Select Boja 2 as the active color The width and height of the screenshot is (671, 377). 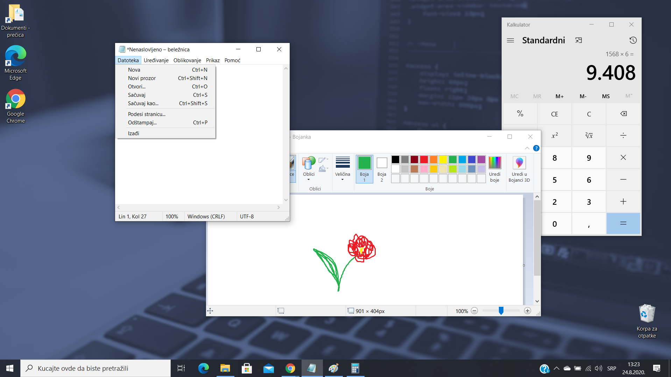point(382,169)
